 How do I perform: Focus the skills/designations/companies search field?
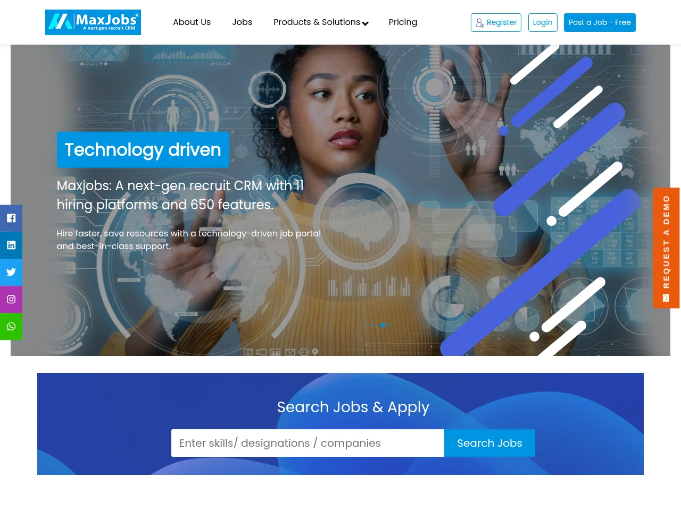point(308,443)
